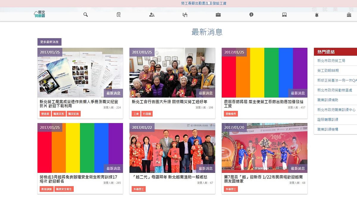Image resolution: width=357 pixels, height=201 pixels.
Task: Click the 勞動條件 tag on the rainbow article
Action: pos(231,113)
